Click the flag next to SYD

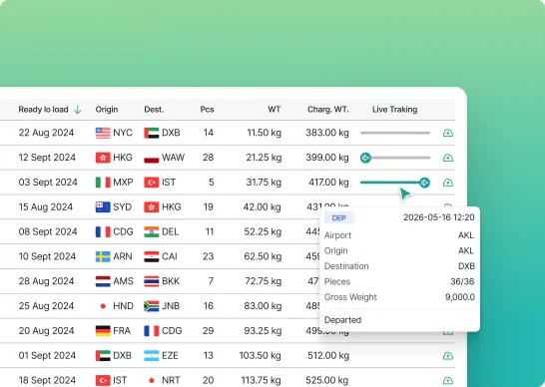click(x=103, y=207)
